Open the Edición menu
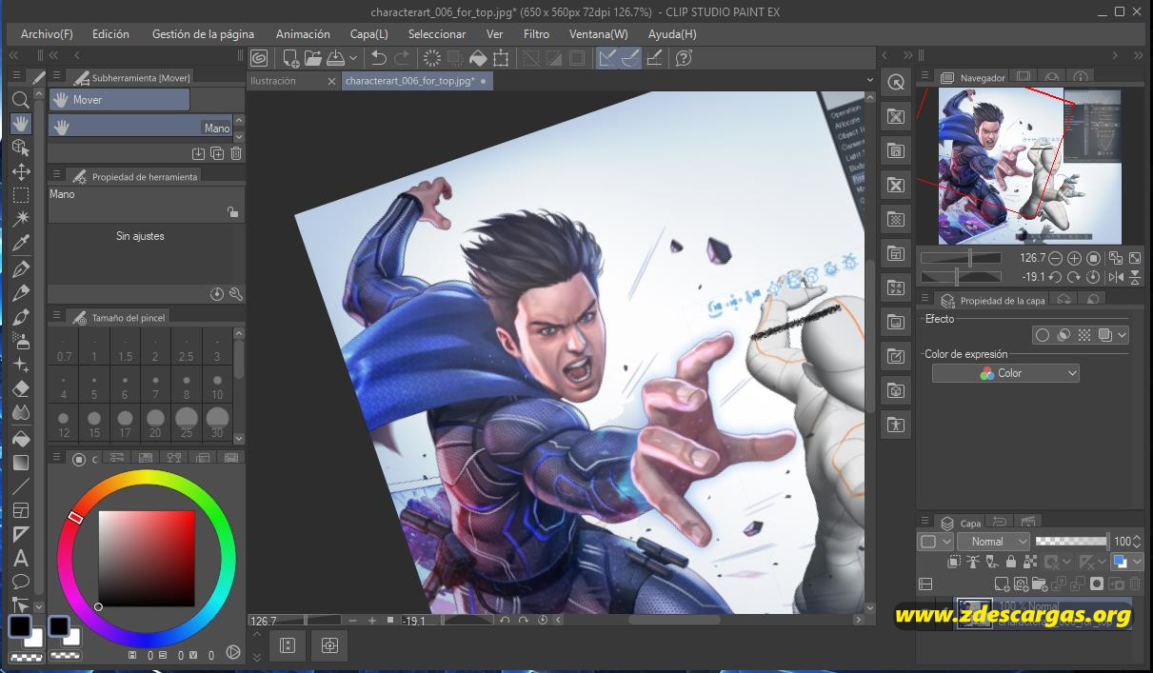The image size is (1153, 673). tap(110, 33)
